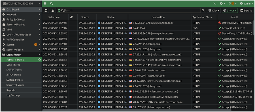This screenshot has width=255, height=112.
Task: Open ZTNA Traffic logs
Action: pos(21,75)
